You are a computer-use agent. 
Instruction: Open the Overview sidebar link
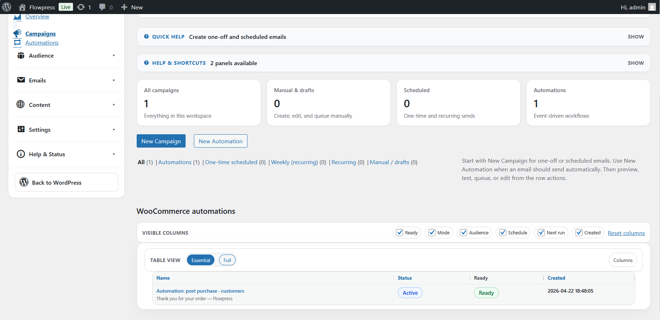37,17
